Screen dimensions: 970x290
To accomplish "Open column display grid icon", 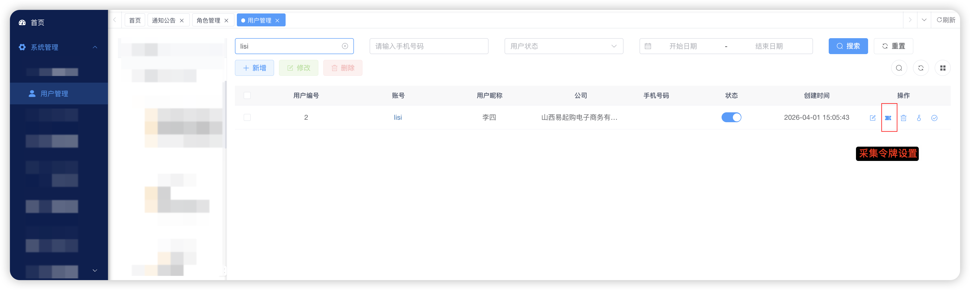I will click(942, 68).
